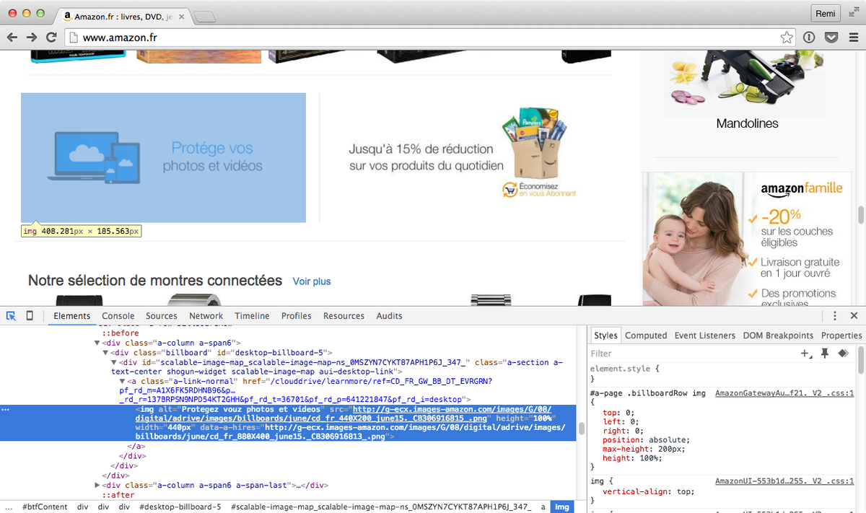
Task: Bookmark this page with the star icon
Action: tap(786, 38)
